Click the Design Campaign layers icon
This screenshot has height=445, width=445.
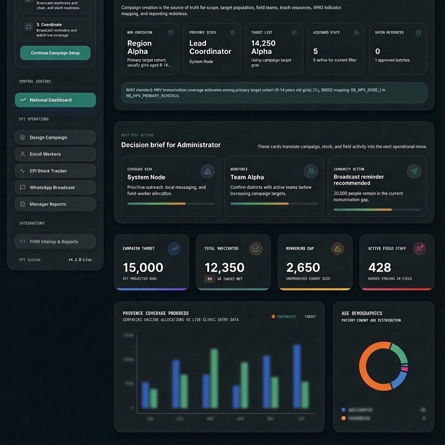pos(23,137)
